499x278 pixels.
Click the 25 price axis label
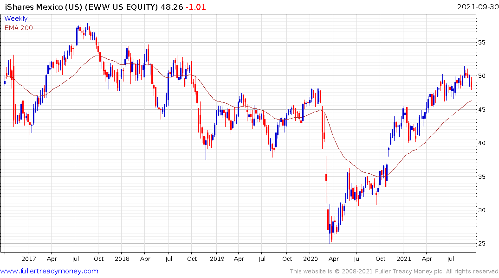pyautogui.click(x=482, y=244)
